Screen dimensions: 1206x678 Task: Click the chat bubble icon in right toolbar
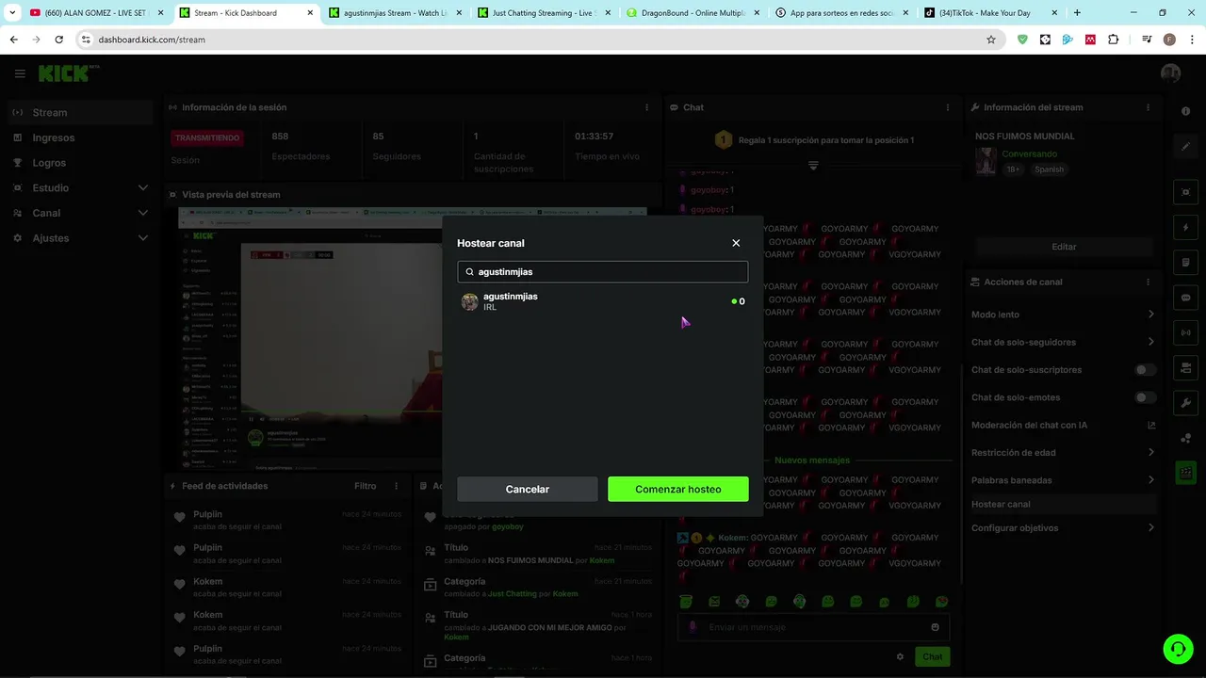pos(1185,298)
